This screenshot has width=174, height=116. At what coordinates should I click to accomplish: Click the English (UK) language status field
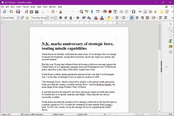[x=82, y=114]
